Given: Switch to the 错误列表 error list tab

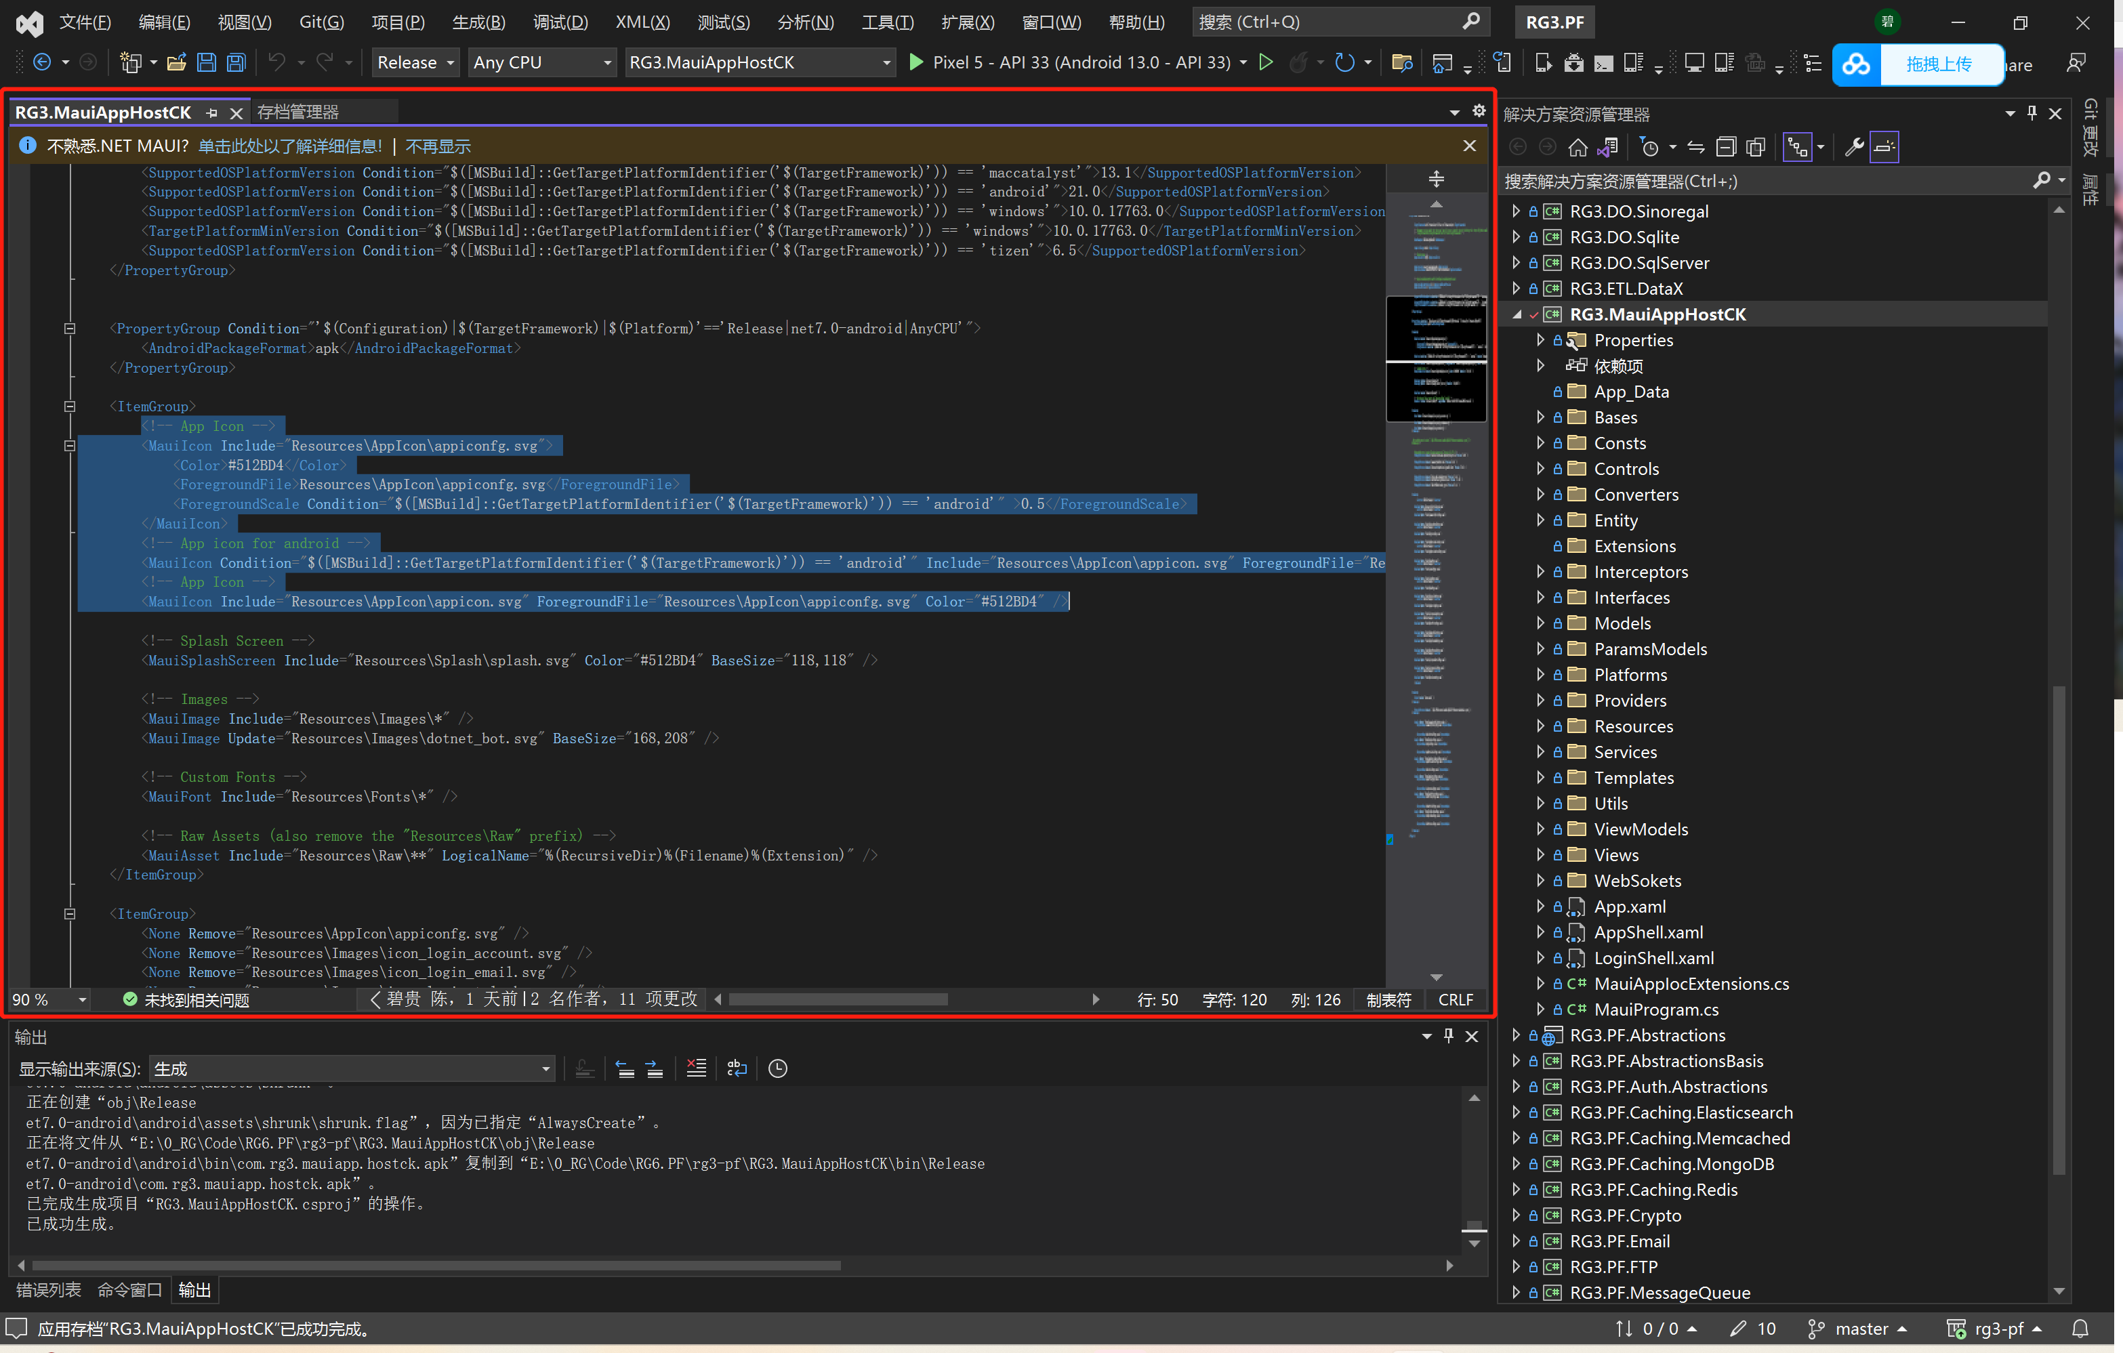Looking at the screenshot, I should (49, 1289).
